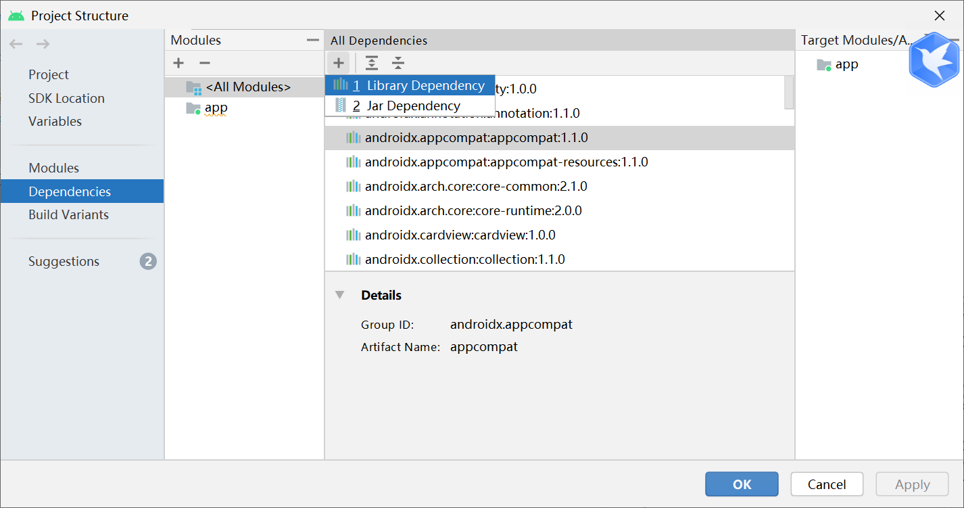Open the SDK Location section
Screen dimensions: 964x508
click(x=66, y=98)
